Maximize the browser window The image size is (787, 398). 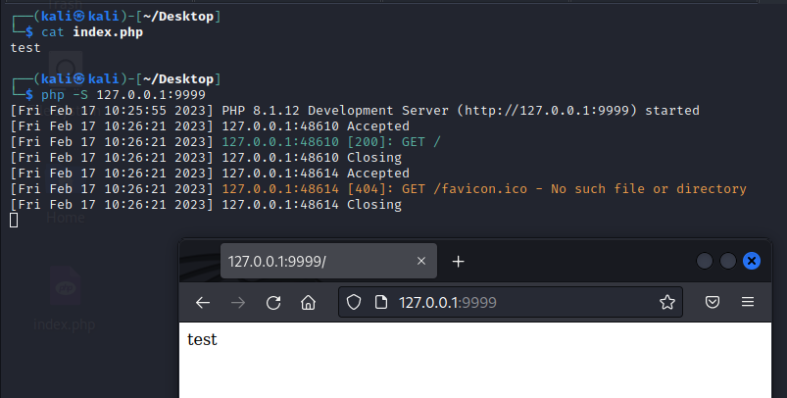pos(728,261)
